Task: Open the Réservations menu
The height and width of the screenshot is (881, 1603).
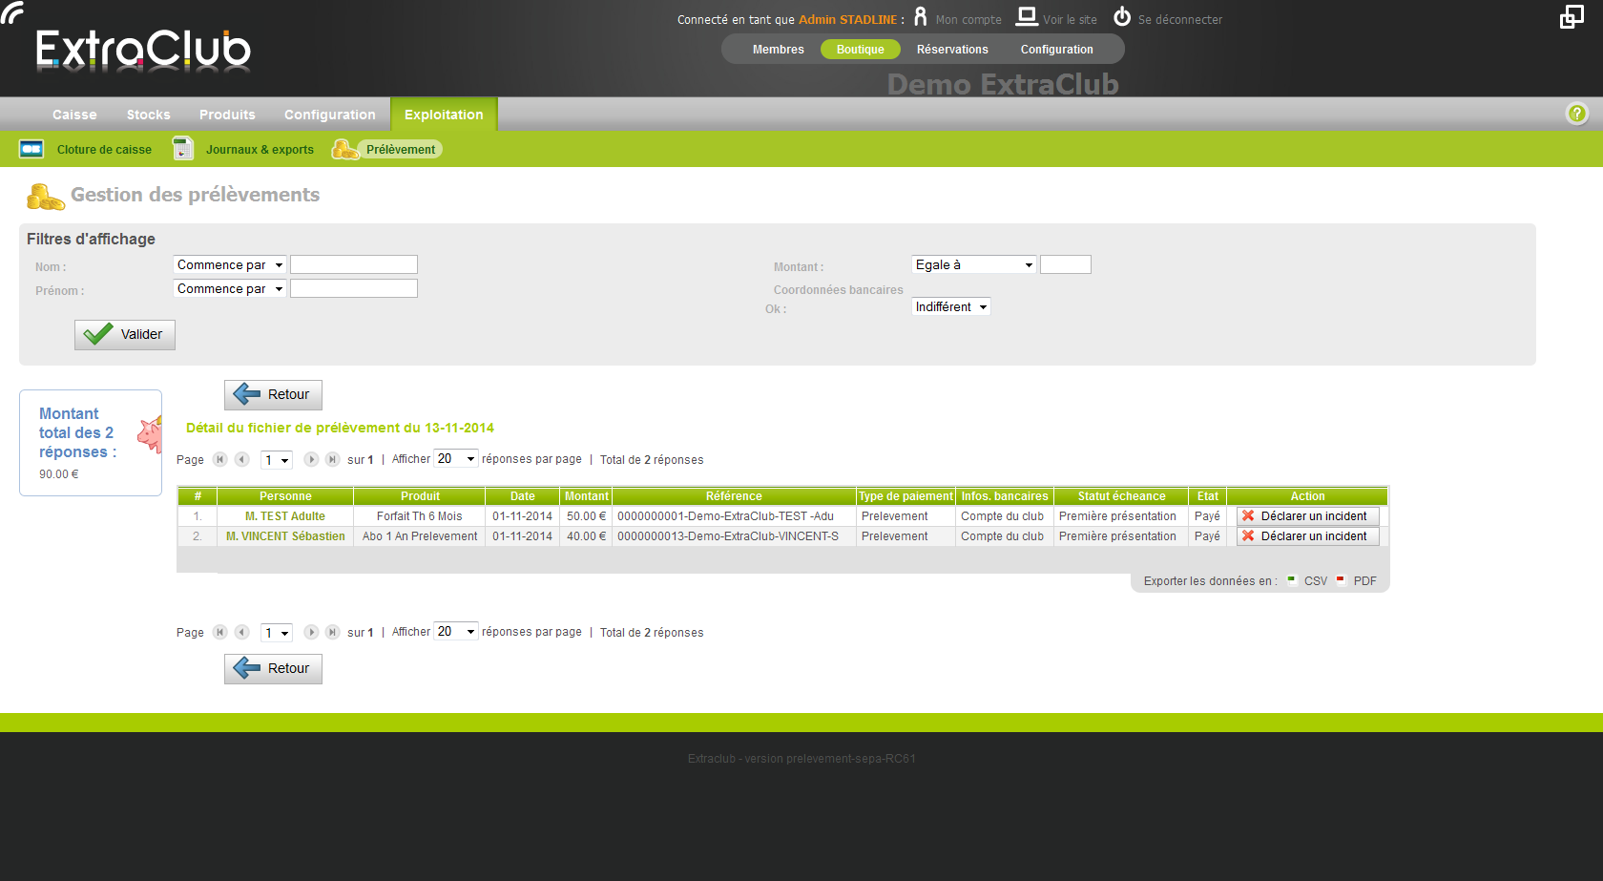Action: [952, 50]
